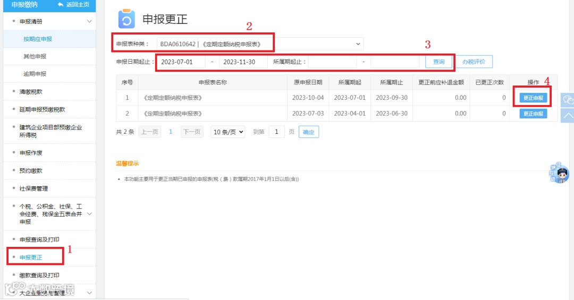Image resolution: width=574 pixels, height=300 pixels.
Task: Click the 确定 pagination button
Action: tap(309, 132)
